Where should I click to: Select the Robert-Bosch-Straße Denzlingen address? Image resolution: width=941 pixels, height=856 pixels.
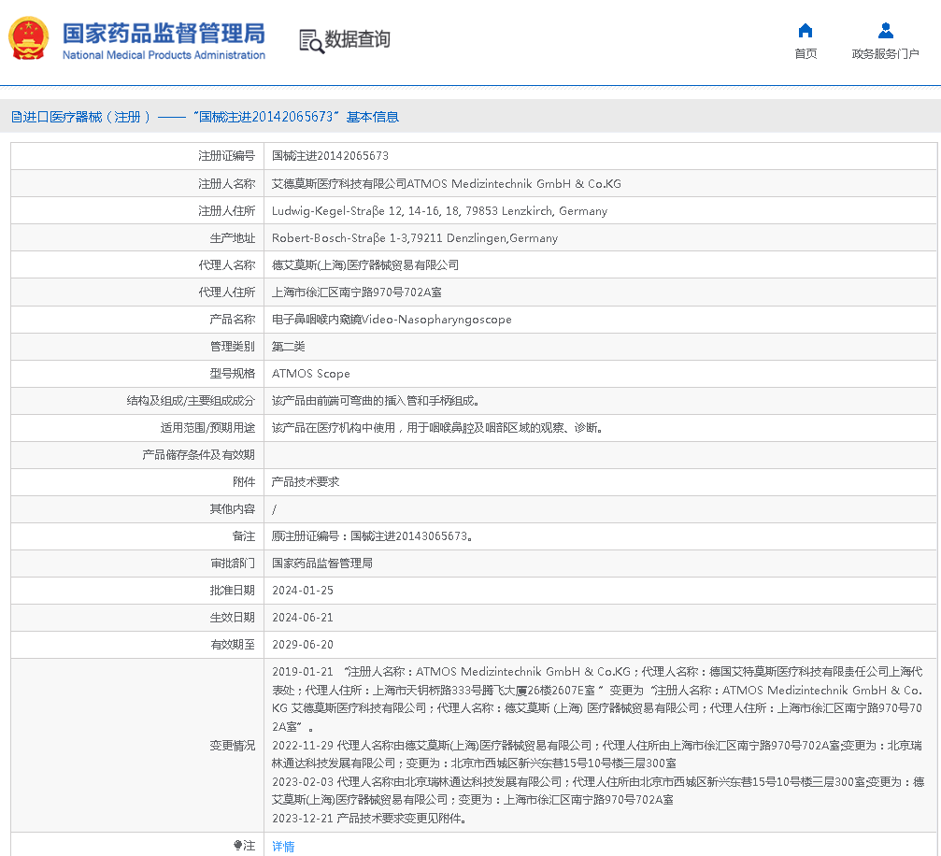coord(415,238)
